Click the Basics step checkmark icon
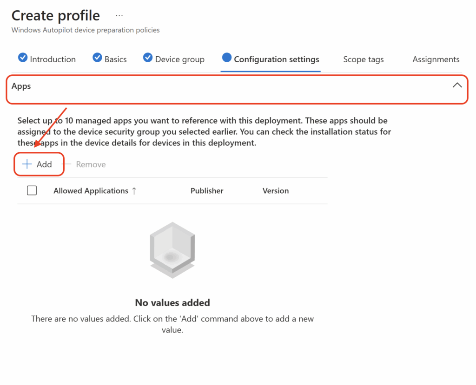Screen dimensions: 476x385 point(97,57)
